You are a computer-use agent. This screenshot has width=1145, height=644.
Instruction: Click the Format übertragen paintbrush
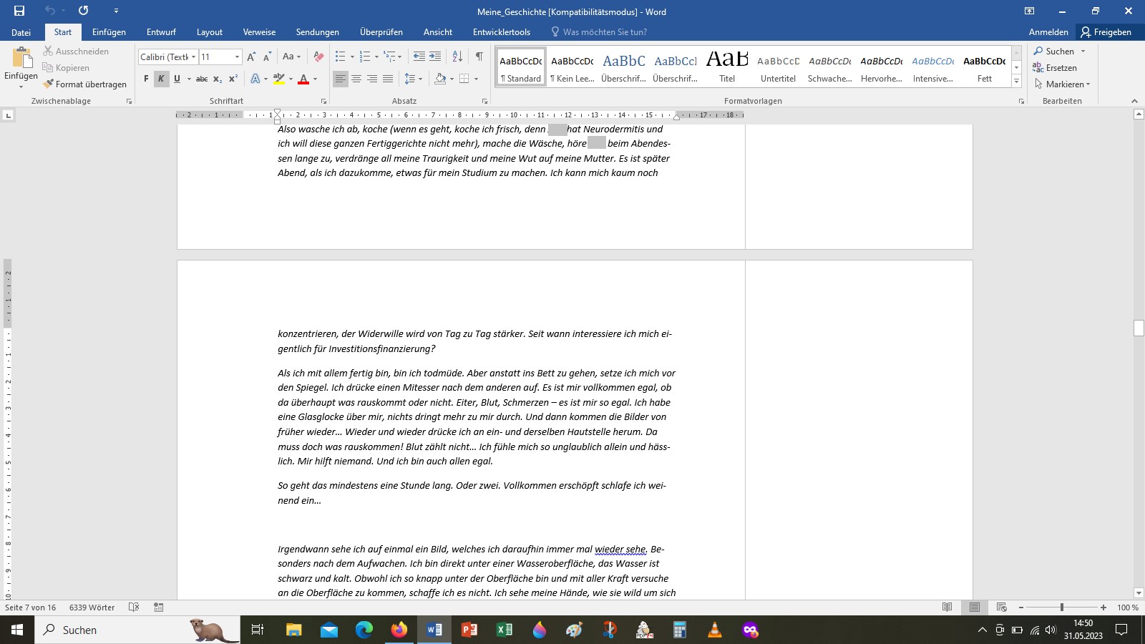(84, 84)
